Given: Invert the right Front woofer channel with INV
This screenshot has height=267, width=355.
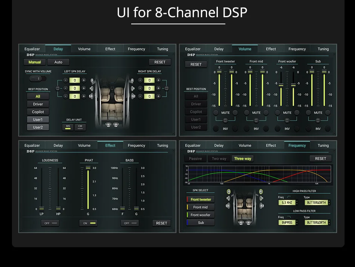Looking at the screenshot, I should [x=297, y=129].
